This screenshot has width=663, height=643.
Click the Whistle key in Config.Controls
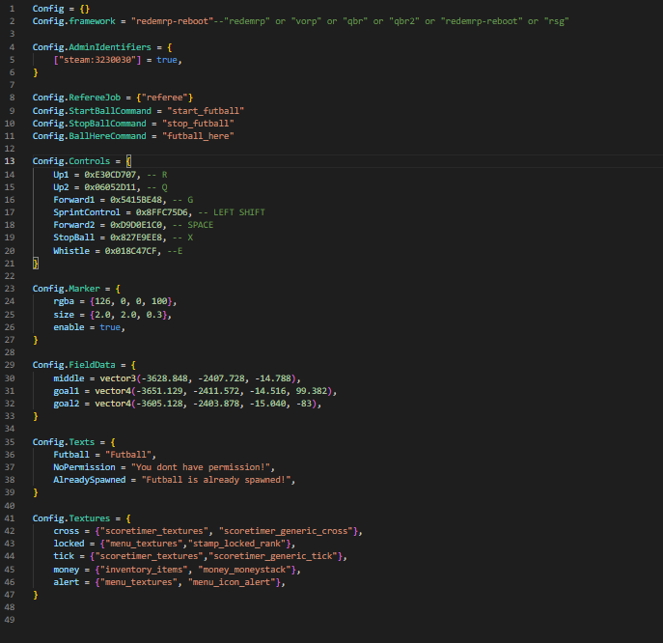72,249
